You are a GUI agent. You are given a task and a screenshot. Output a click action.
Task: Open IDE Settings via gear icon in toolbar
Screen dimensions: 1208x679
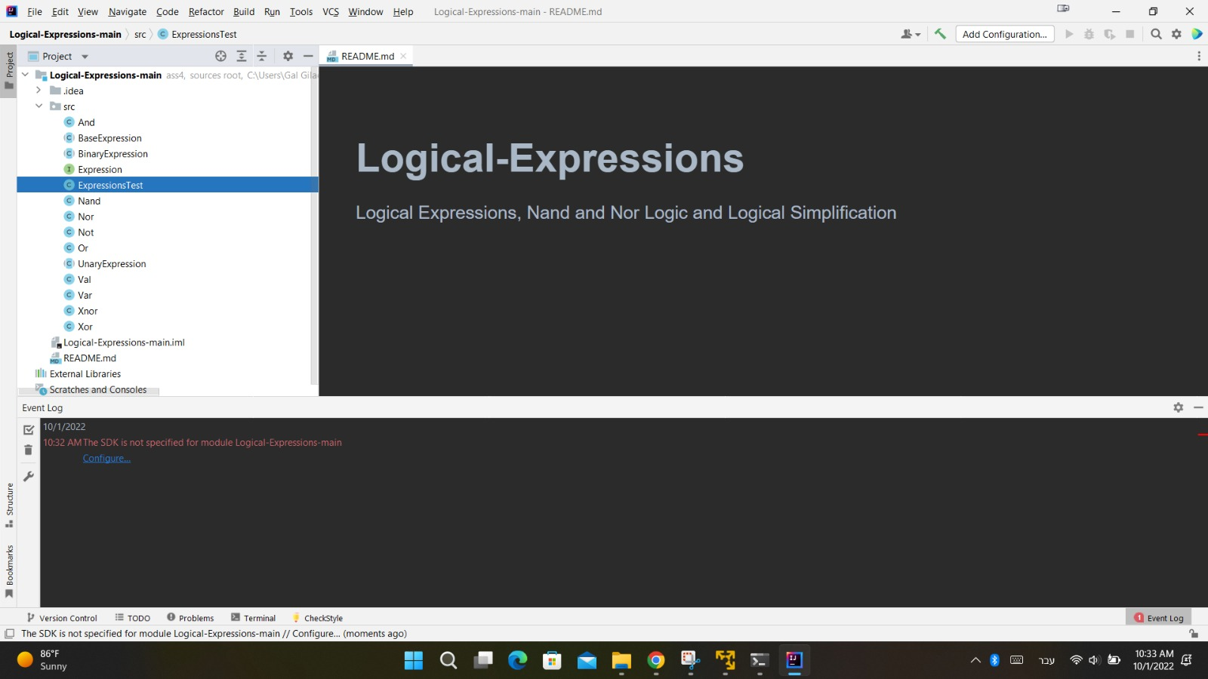click(1177, 34)
